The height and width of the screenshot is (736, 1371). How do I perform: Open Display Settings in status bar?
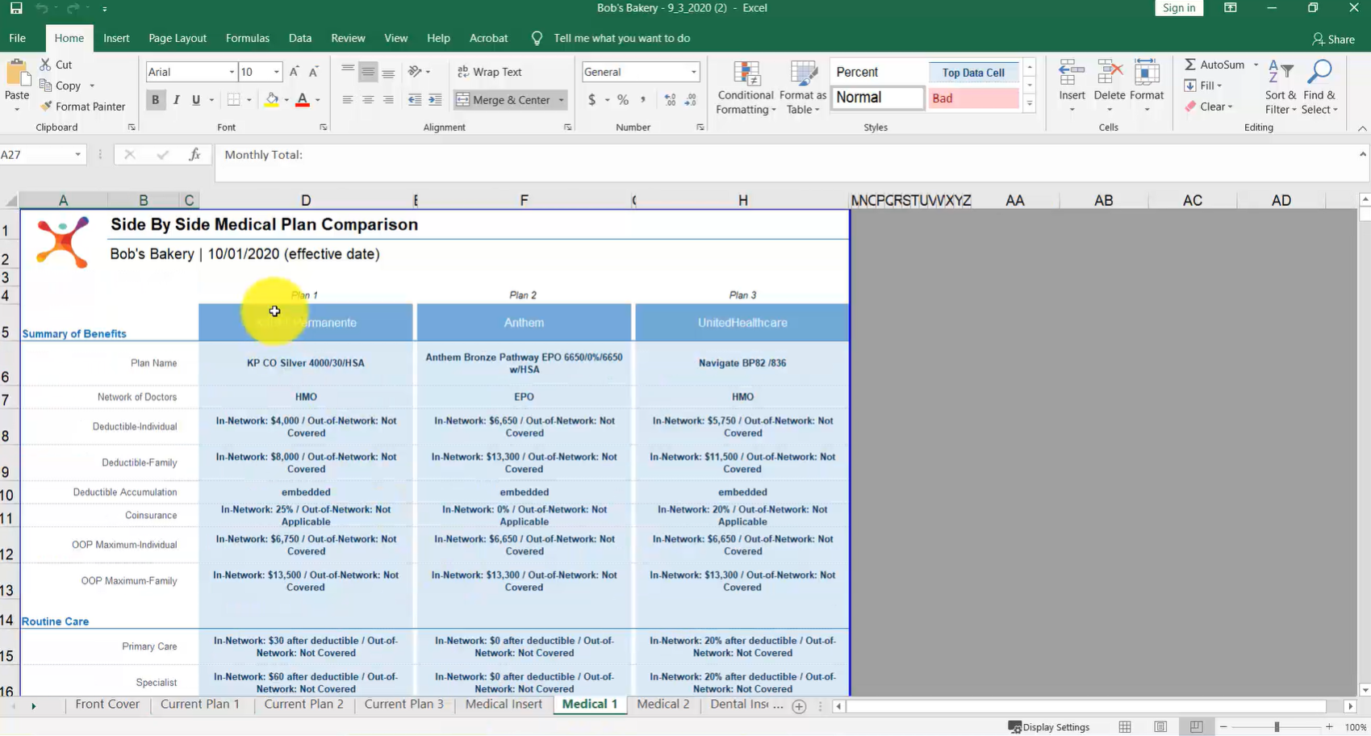tap(1049, 727)
